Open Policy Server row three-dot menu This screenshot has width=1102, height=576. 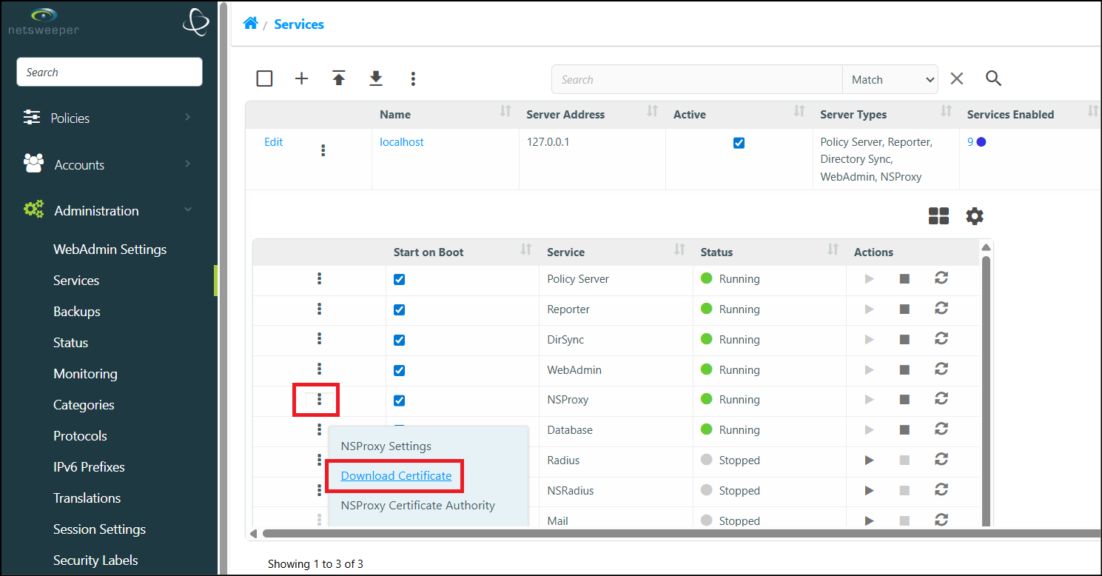click(319, 278)
